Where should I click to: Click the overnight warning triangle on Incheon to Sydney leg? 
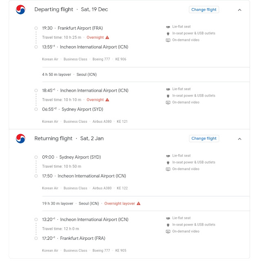pyautogui.click(x=107, y=100)
